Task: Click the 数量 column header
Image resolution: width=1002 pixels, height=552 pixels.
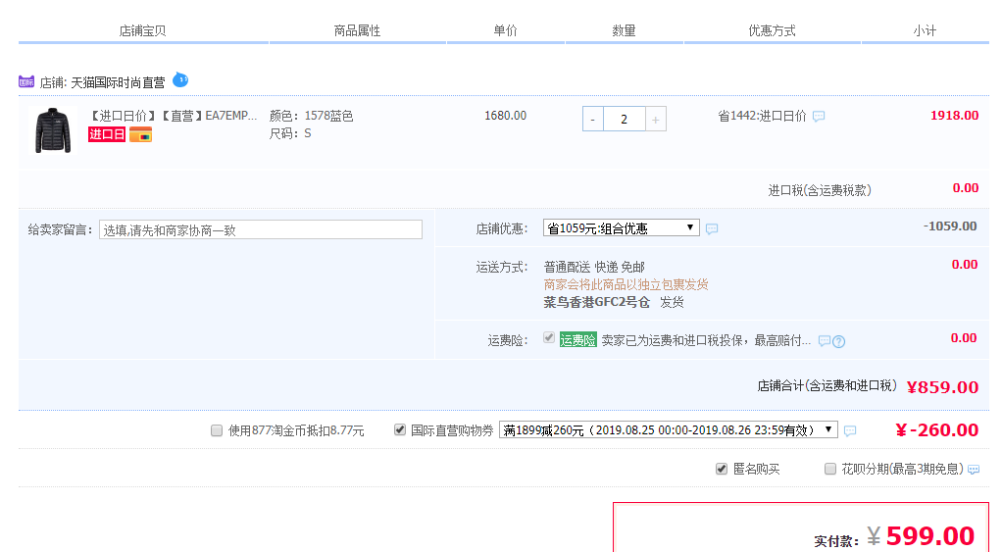Action: 624,30
